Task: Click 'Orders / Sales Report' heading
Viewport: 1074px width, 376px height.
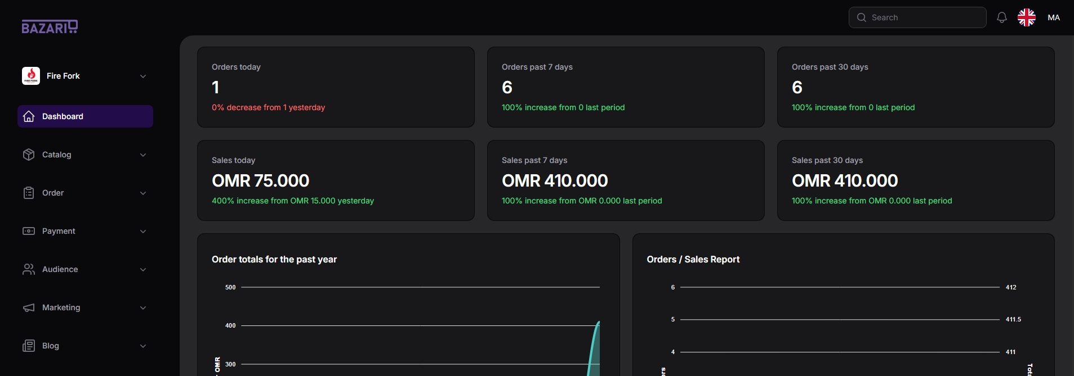Action: coord(693,259)
